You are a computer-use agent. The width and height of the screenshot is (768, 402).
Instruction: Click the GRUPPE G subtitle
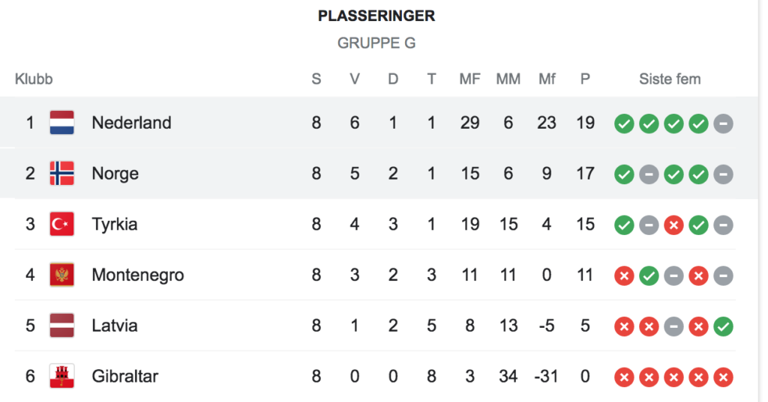coord(376,43)
